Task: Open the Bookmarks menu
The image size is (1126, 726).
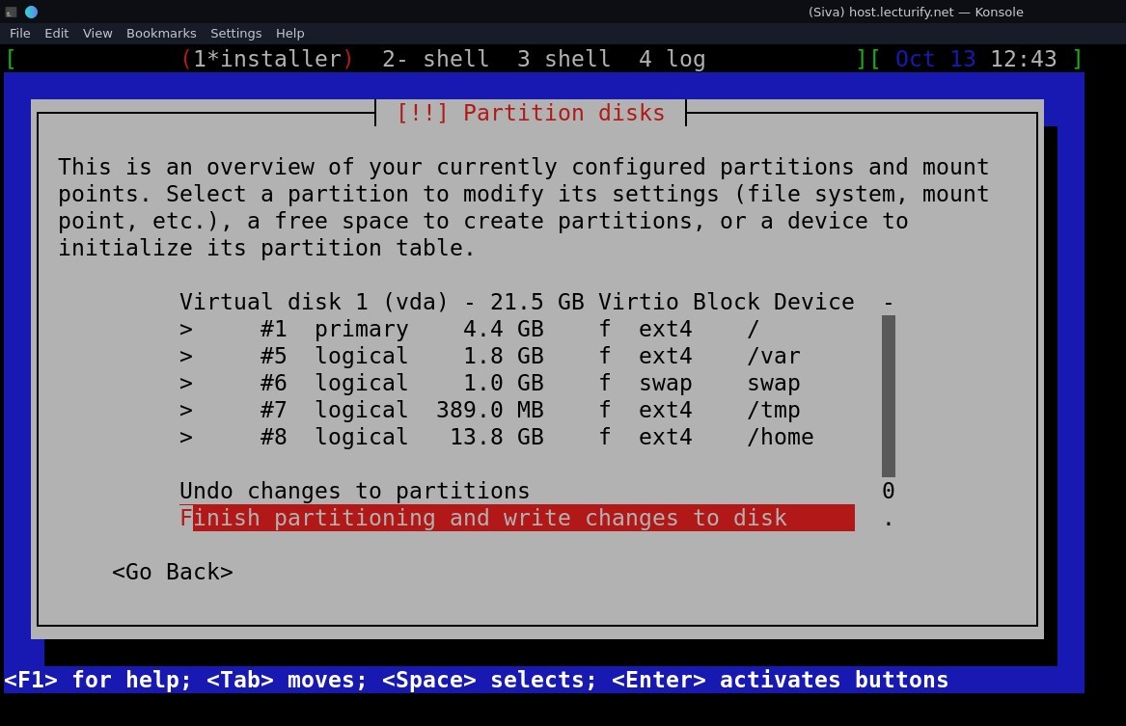Action: tap(161, 33)
